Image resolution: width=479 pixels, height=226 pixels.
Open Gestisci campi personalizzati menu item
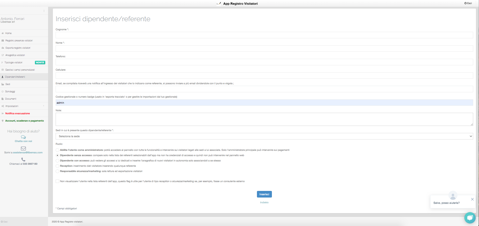coord(24,70)
